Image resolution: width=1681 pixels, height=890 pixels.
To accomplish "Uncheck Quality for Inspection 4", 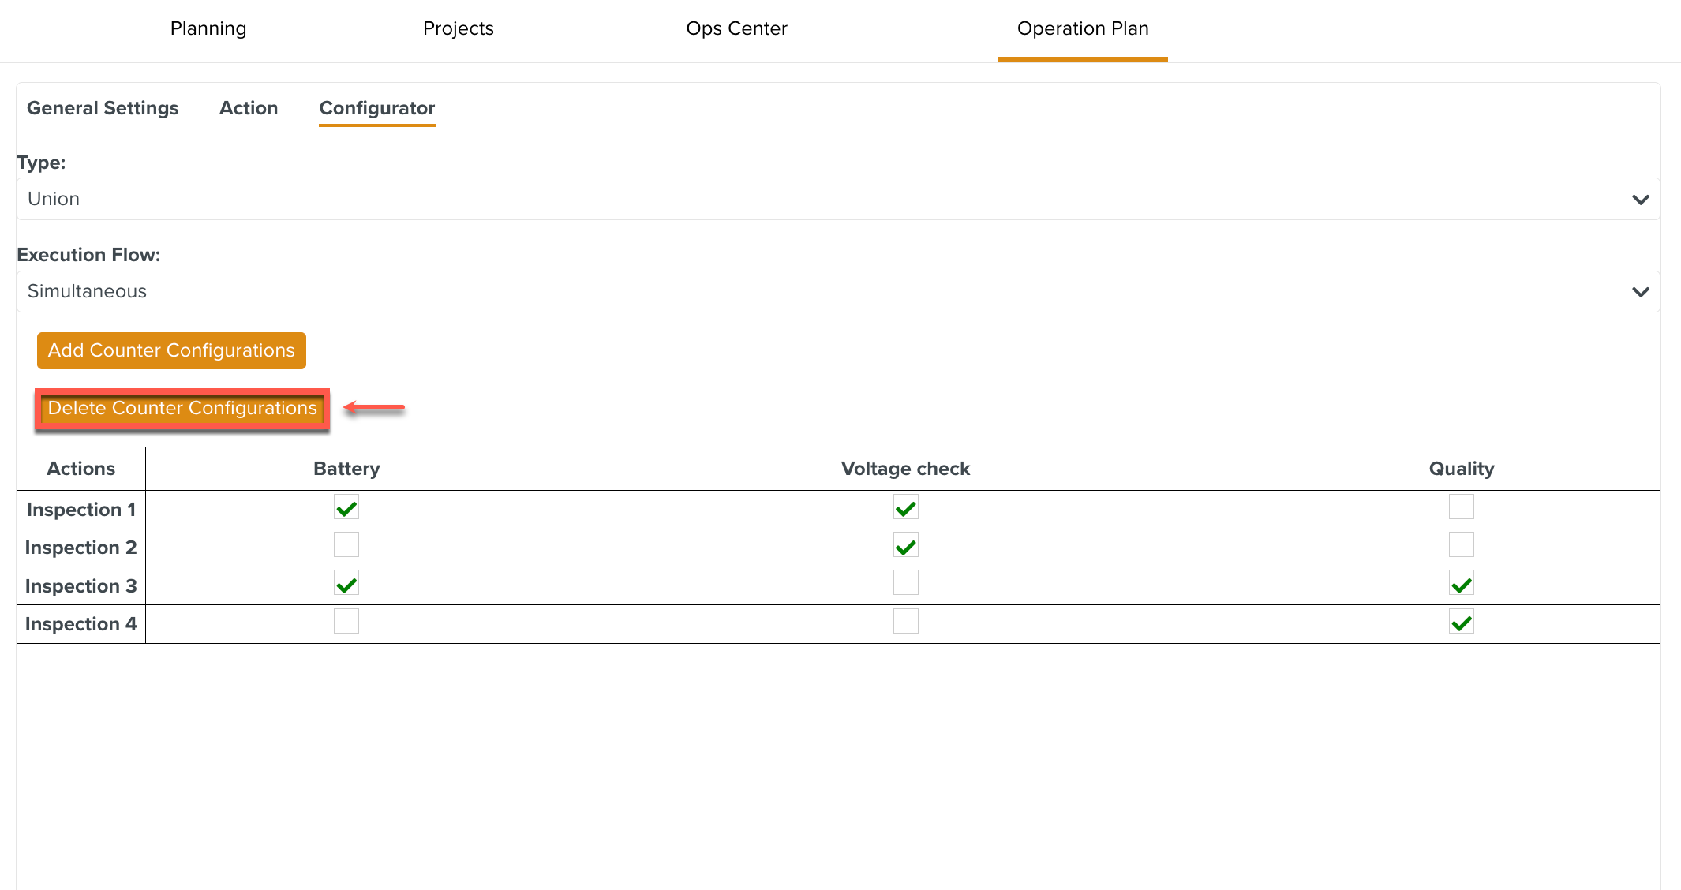I will (1461, 622).
